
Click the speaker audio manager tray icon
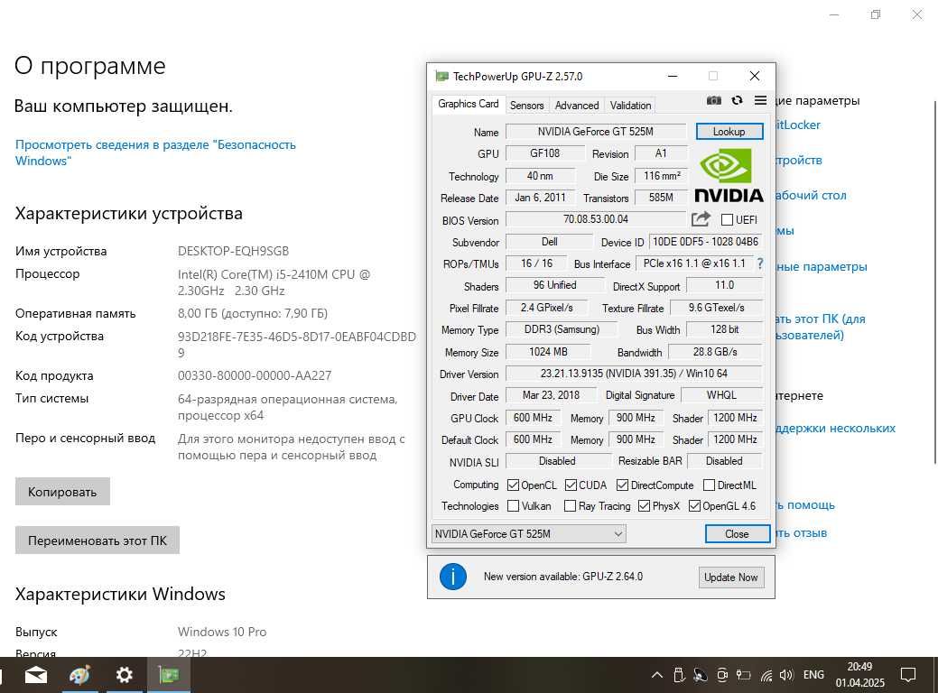point(700,675)
